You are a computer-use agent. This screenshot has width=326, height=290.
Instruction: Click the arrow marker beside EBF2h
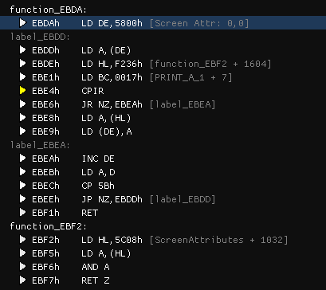(23, 240)
